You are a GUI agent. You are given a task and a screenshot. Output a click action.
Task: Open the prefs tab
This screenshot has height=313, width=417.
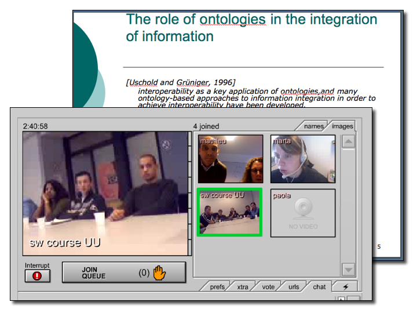217,287
